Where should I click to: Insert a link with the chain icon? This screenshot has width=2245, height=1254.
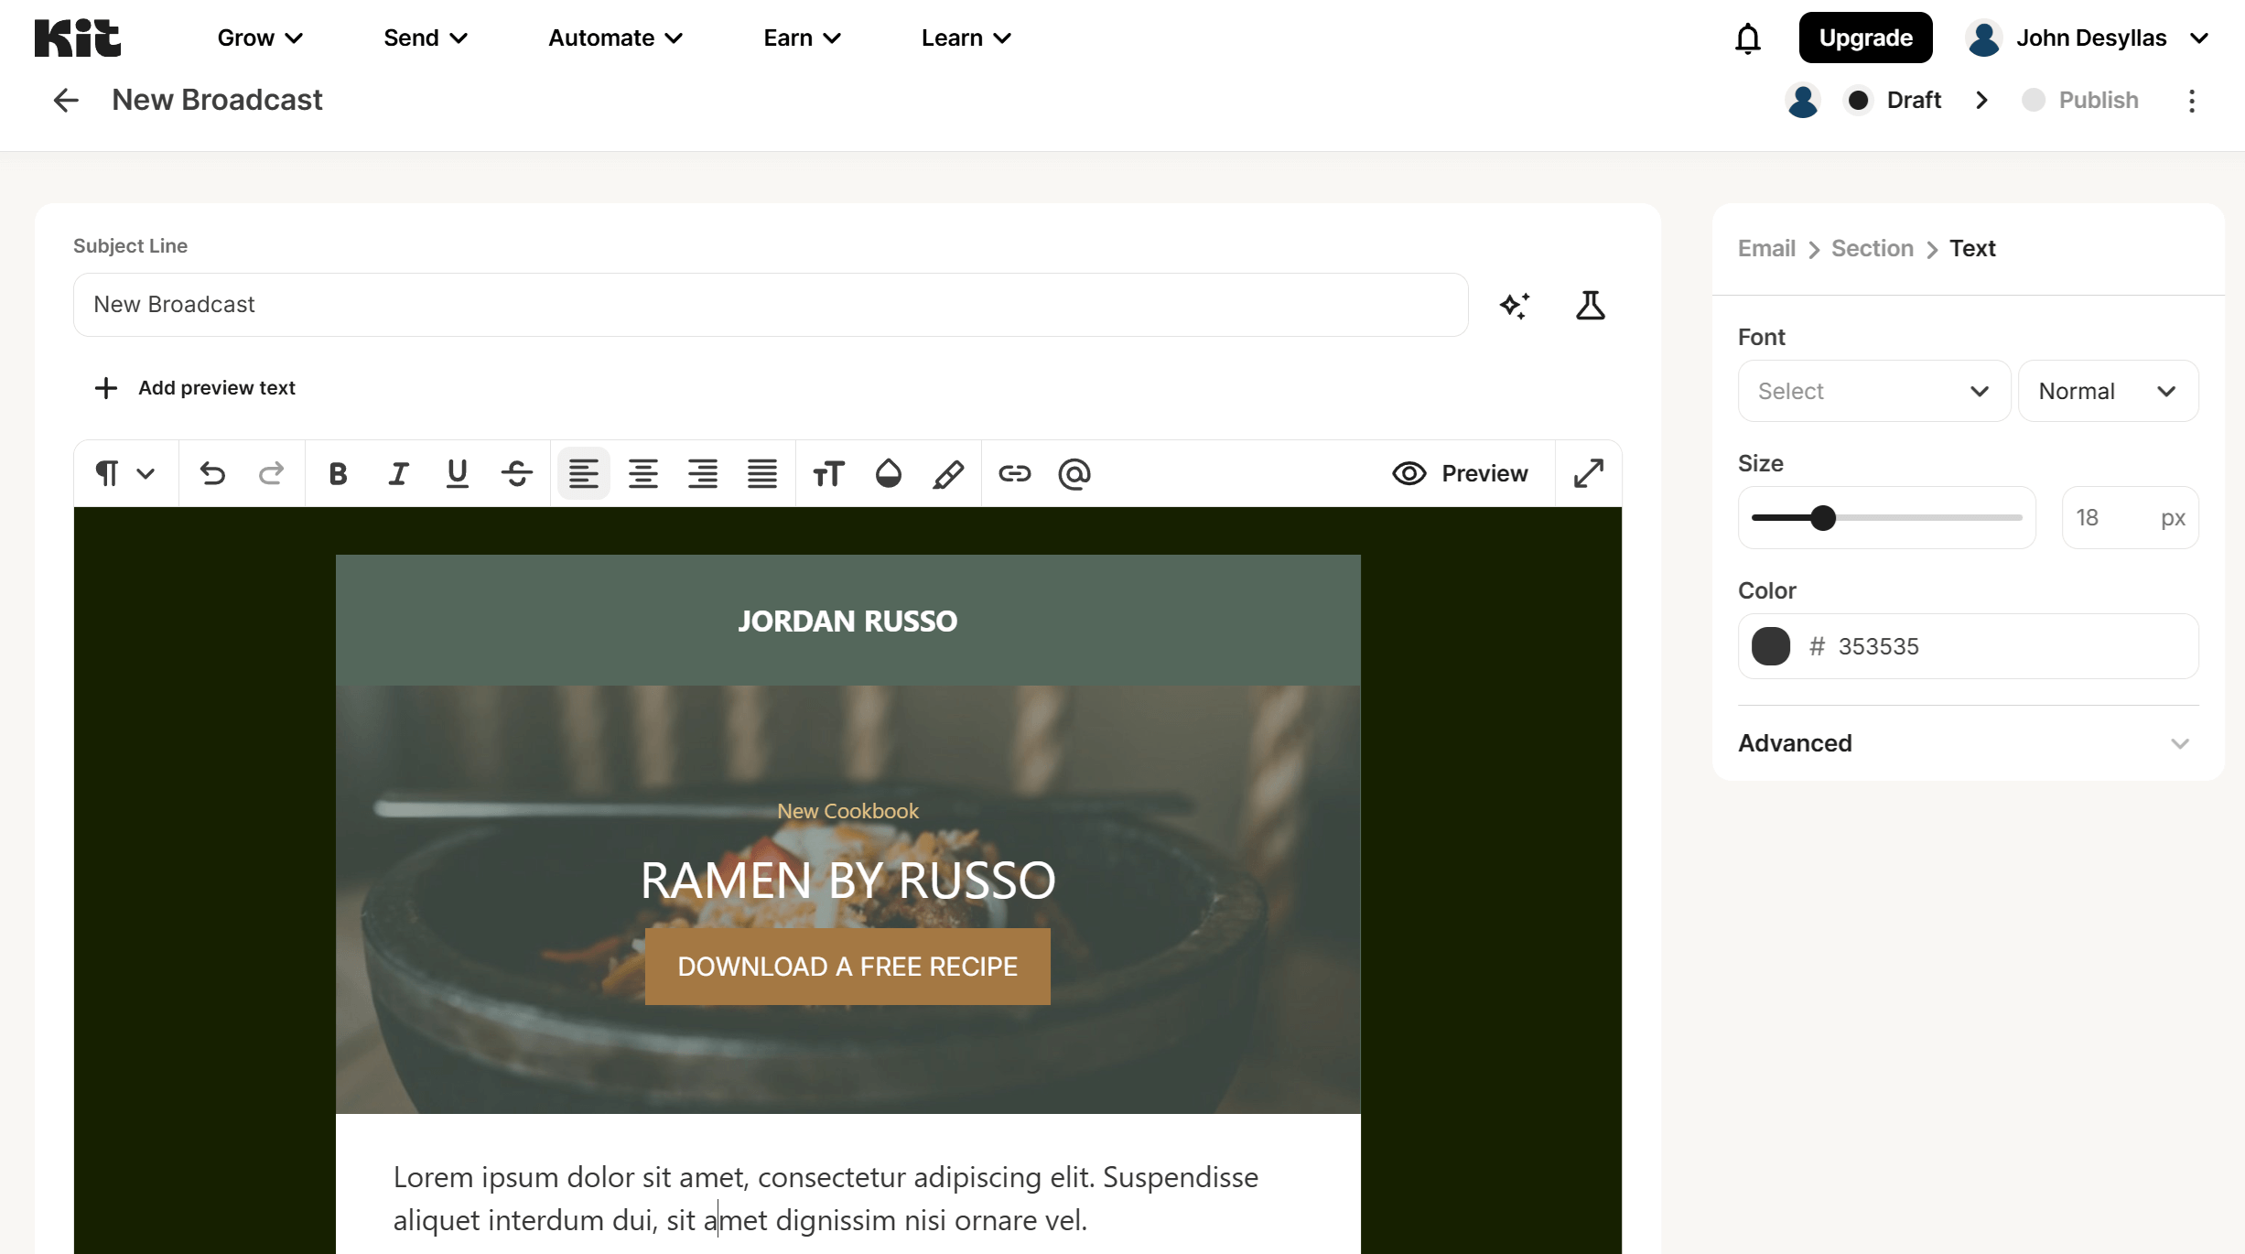[x=1014, y=473]
